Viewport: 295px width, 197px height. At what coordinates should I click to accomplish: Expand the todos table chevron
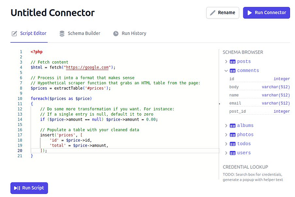pyautogui.click(x=226, y=144)
